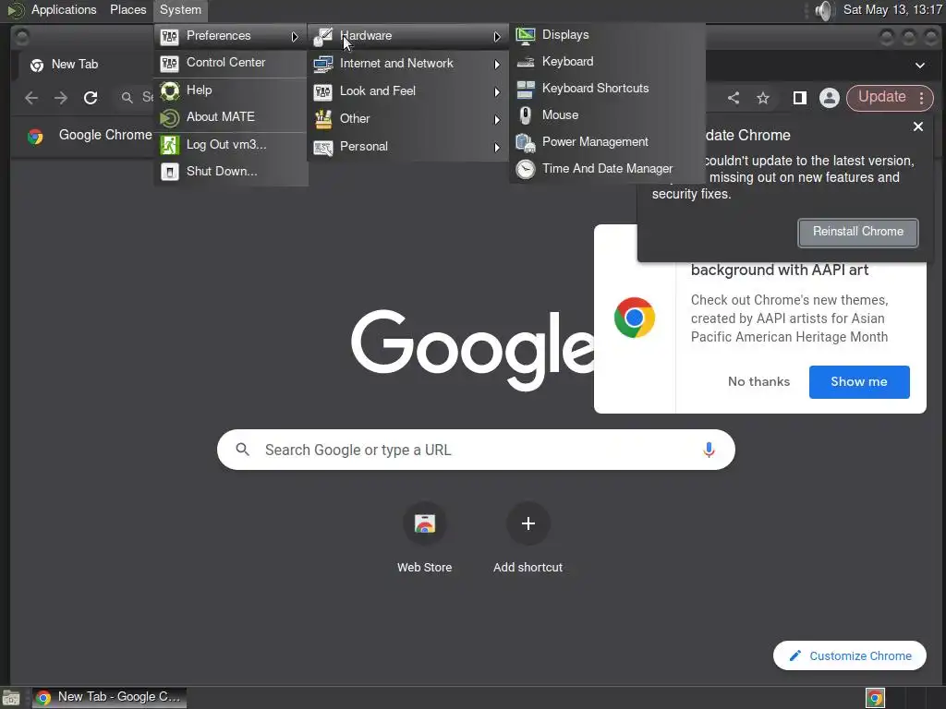Open Chrome three-dot menu

(922, 98)
